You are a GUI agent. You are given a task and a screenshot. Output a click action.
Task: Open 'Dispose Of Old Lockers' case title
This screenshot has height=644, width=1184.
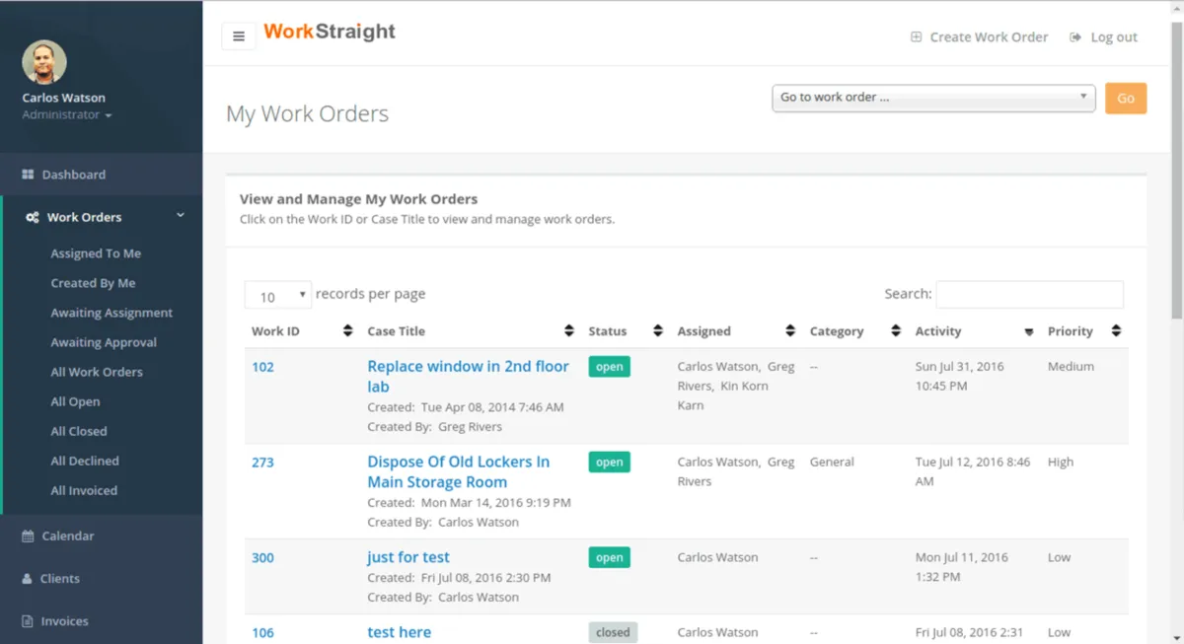click(x=458, y=471)
